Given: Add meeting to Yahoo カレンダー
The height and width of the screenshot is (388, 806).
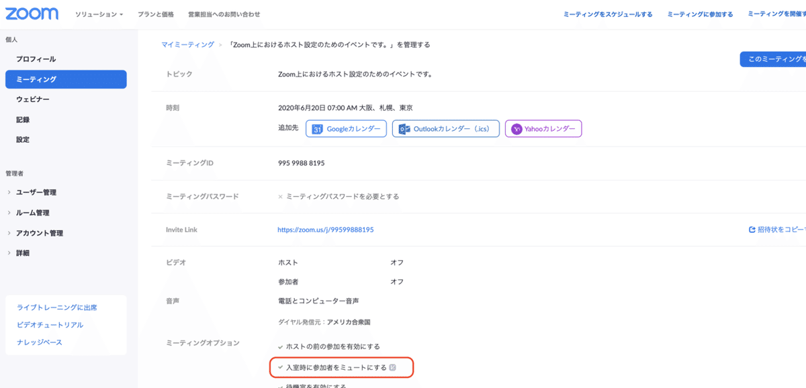Looking at the screenshot, I should tap(543, 128).
